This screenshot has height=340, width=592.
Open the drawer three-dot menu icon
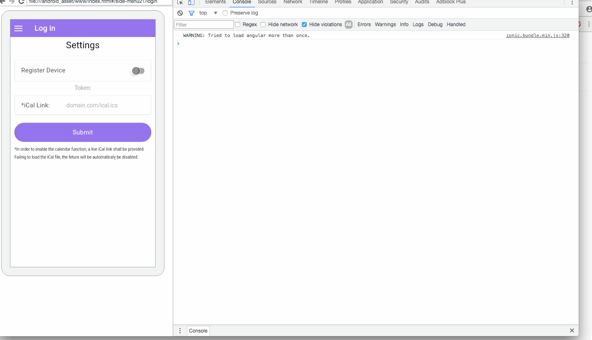180,331
